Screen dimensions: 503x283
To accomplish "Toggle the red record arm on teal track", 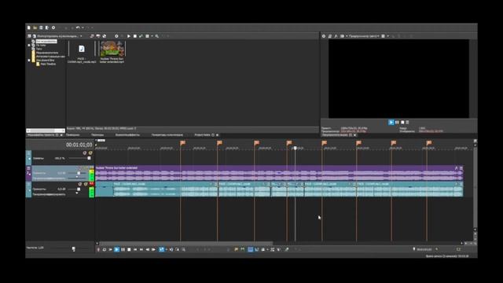I will point(91,184).
